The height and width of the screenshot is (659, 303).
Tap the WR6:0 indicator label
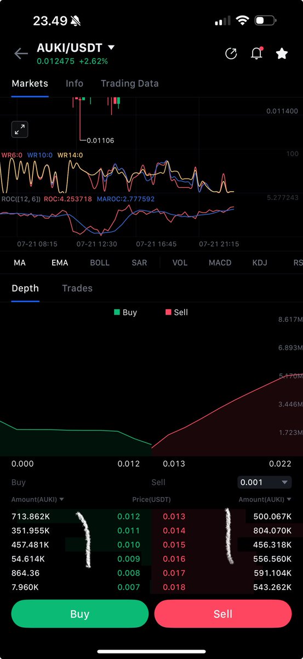coord(11,155)
